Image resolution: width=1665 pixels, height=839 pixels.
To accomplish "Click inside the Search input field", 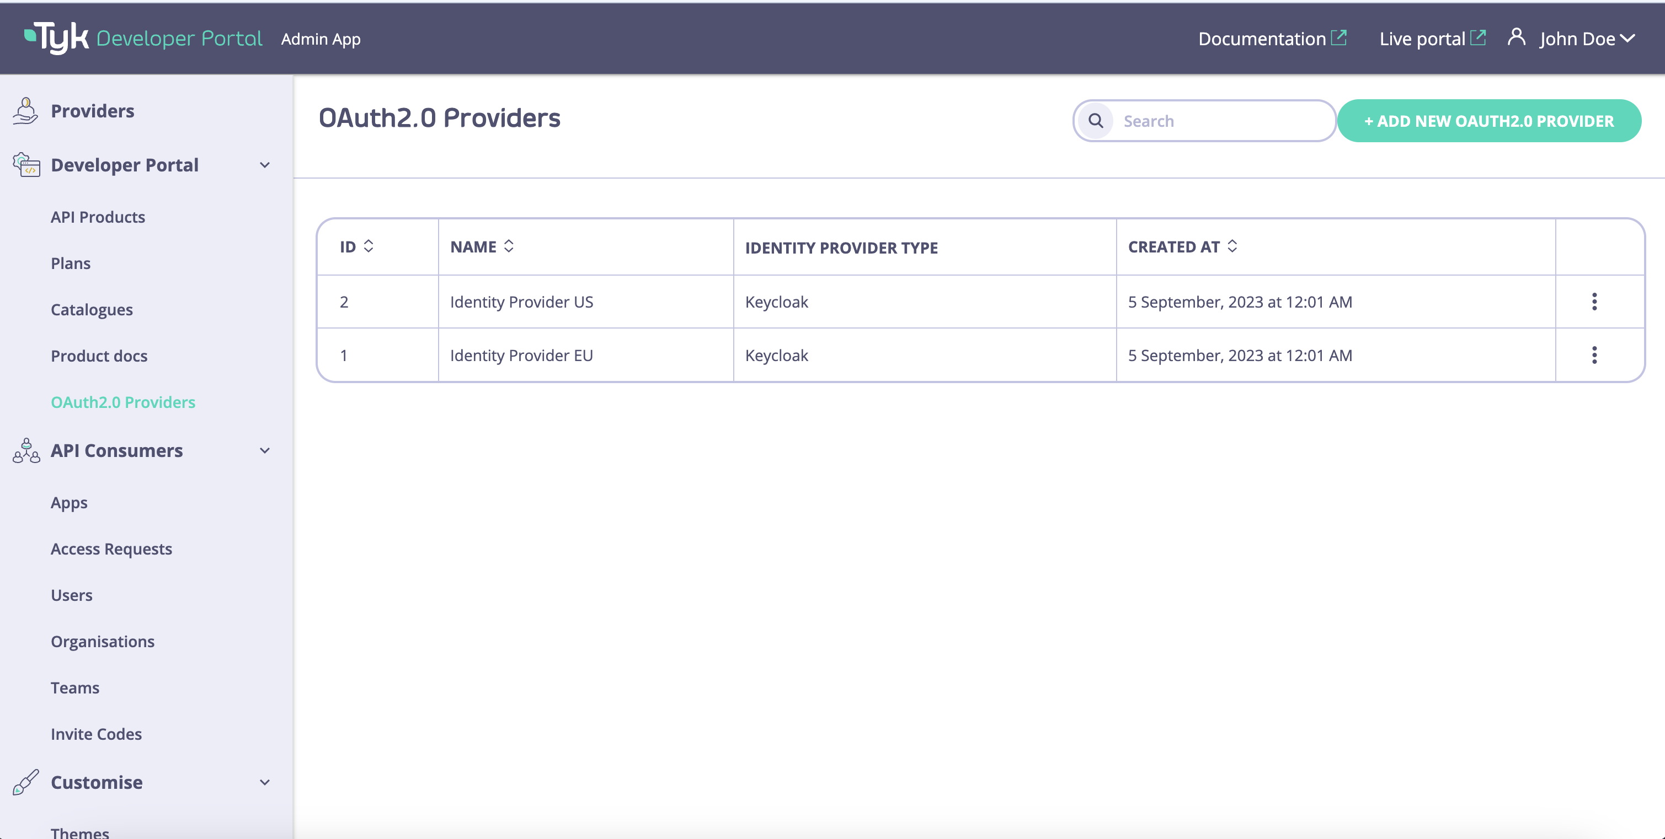I will tap(1215, 121).
